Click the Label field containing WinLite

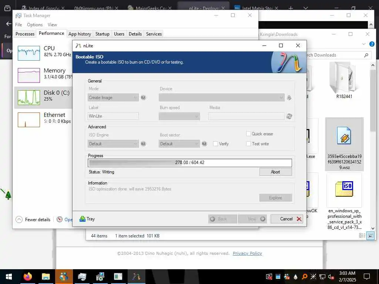[x=113, y=116]
